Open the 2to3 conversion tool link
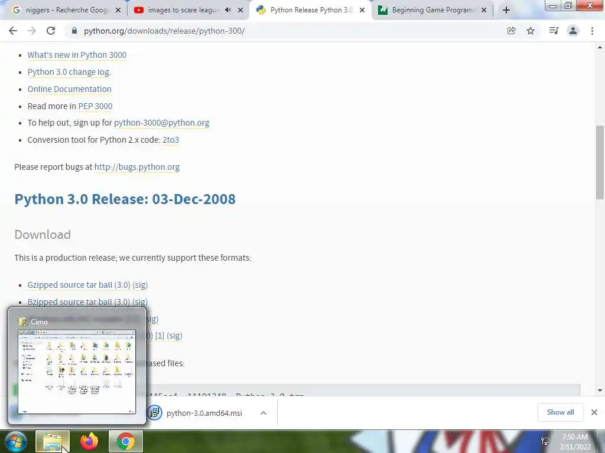 point(171,140)
